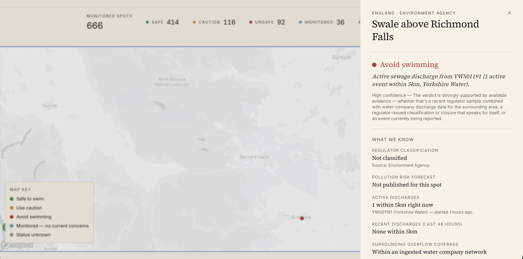Click the Unsafe 92 count

pos(281,22)
